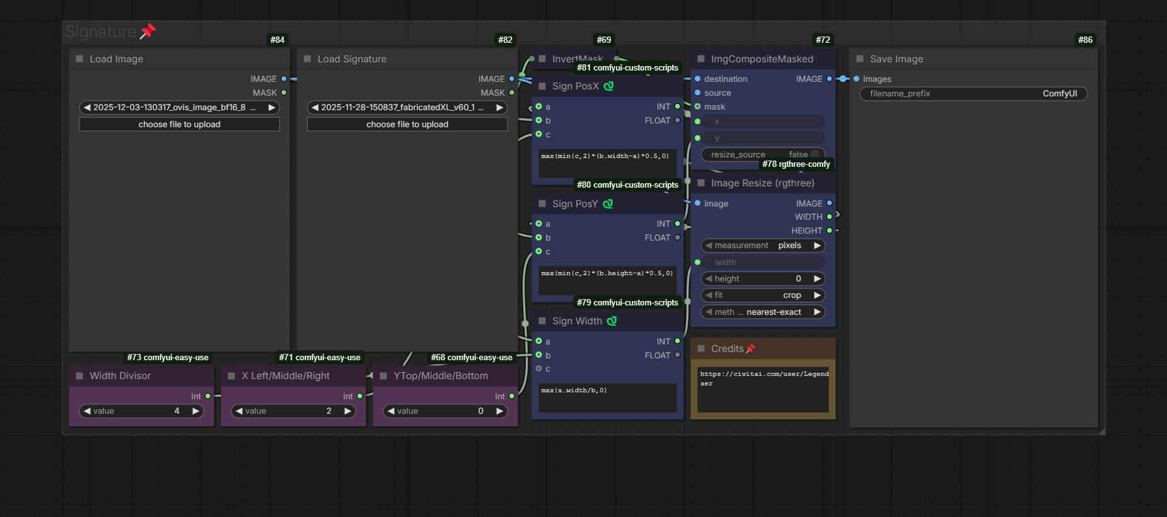The image size is (1167, 517).
Task: Click the #78 rgthree-comfy badge
Action: (796, 164)
